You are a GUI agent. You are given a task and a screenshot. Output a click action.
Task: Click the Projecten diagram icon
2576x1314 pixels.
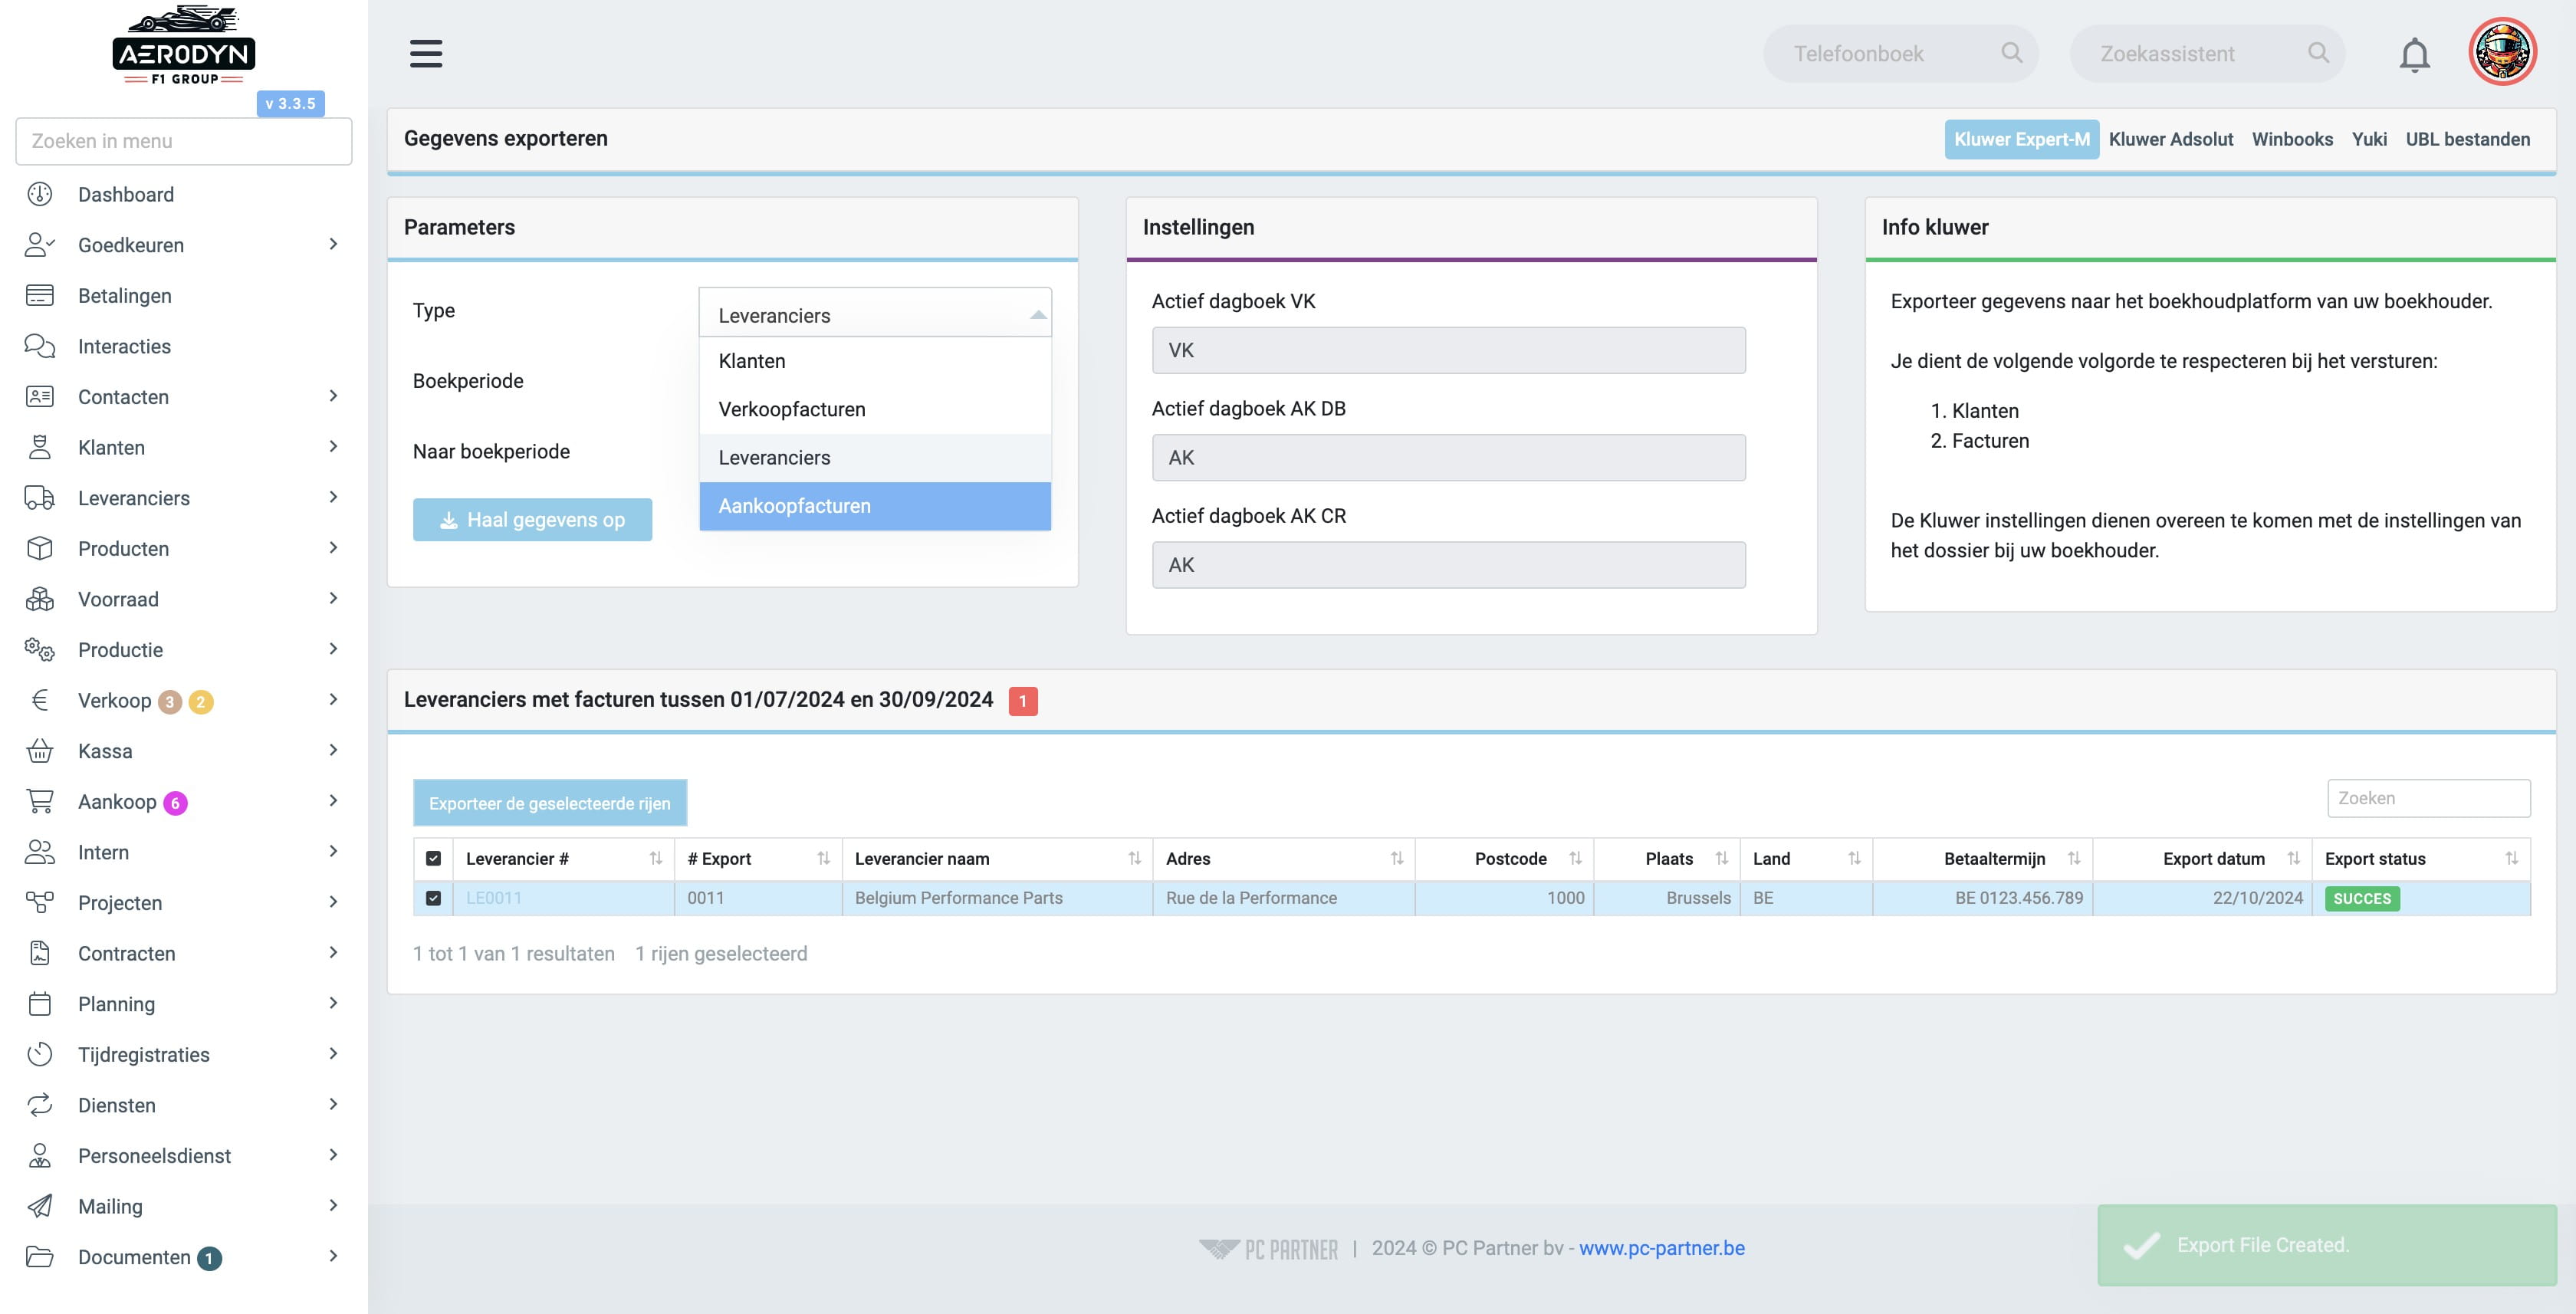[40, 902]
